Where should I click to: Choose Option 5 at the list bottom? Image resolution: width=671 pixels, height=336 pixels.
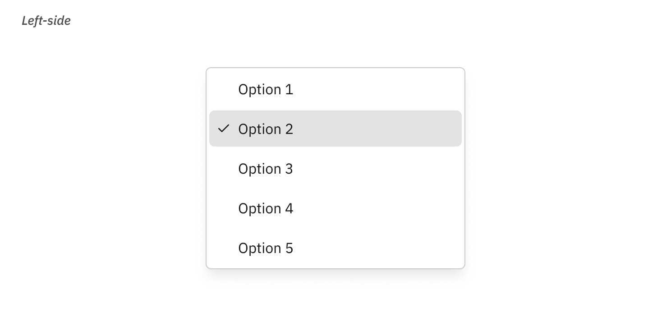[335, 248]
